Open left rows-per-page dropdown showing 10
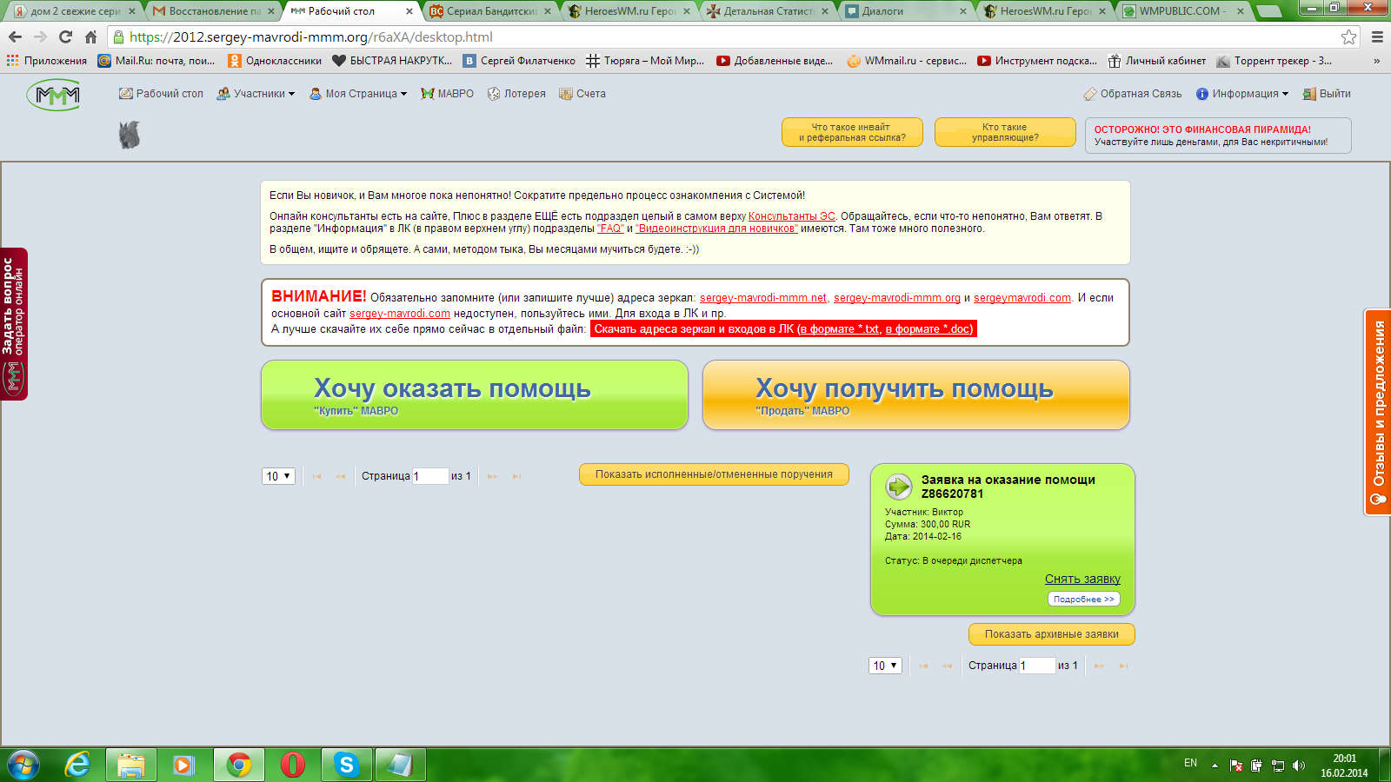The height and width of the screenshot is (782, 1391). pos(279,476)
